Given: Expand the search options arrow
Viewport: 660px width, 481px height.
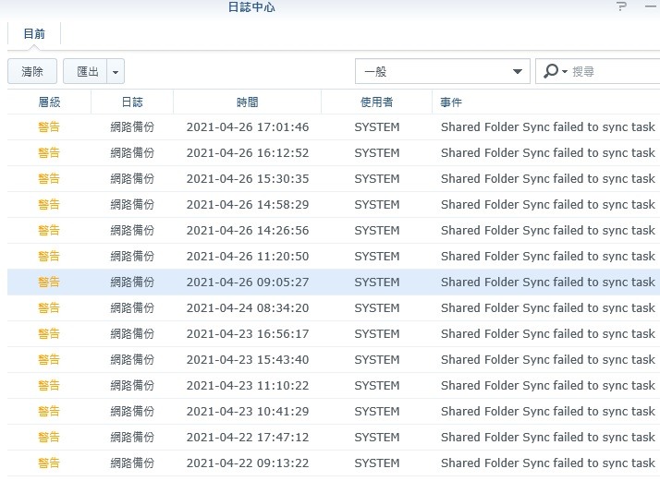Looking at the screenshot, I should point(565,71).
